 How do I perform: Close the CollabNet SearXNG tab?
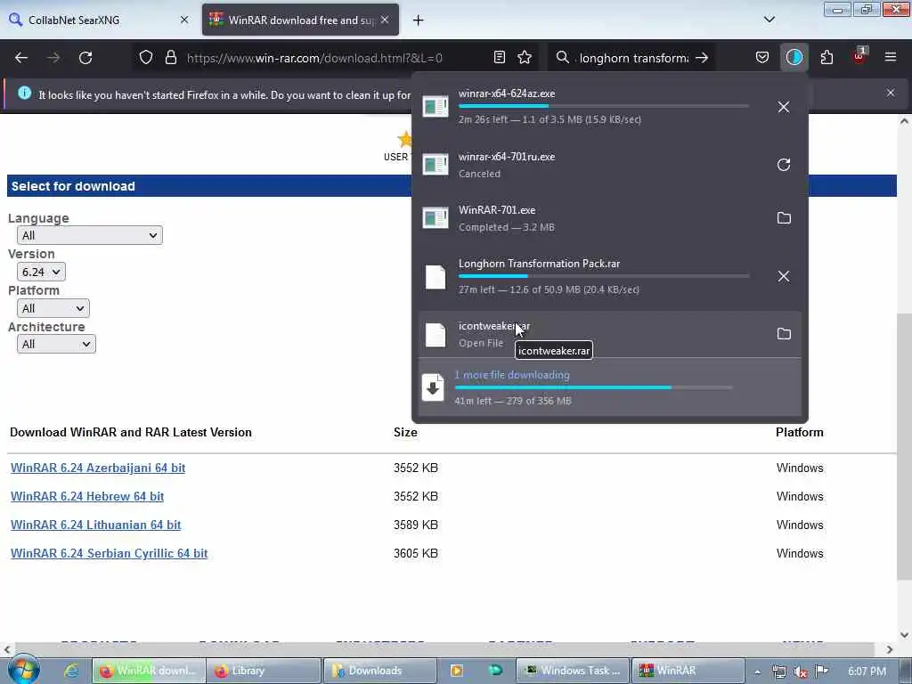pos(183,20)
